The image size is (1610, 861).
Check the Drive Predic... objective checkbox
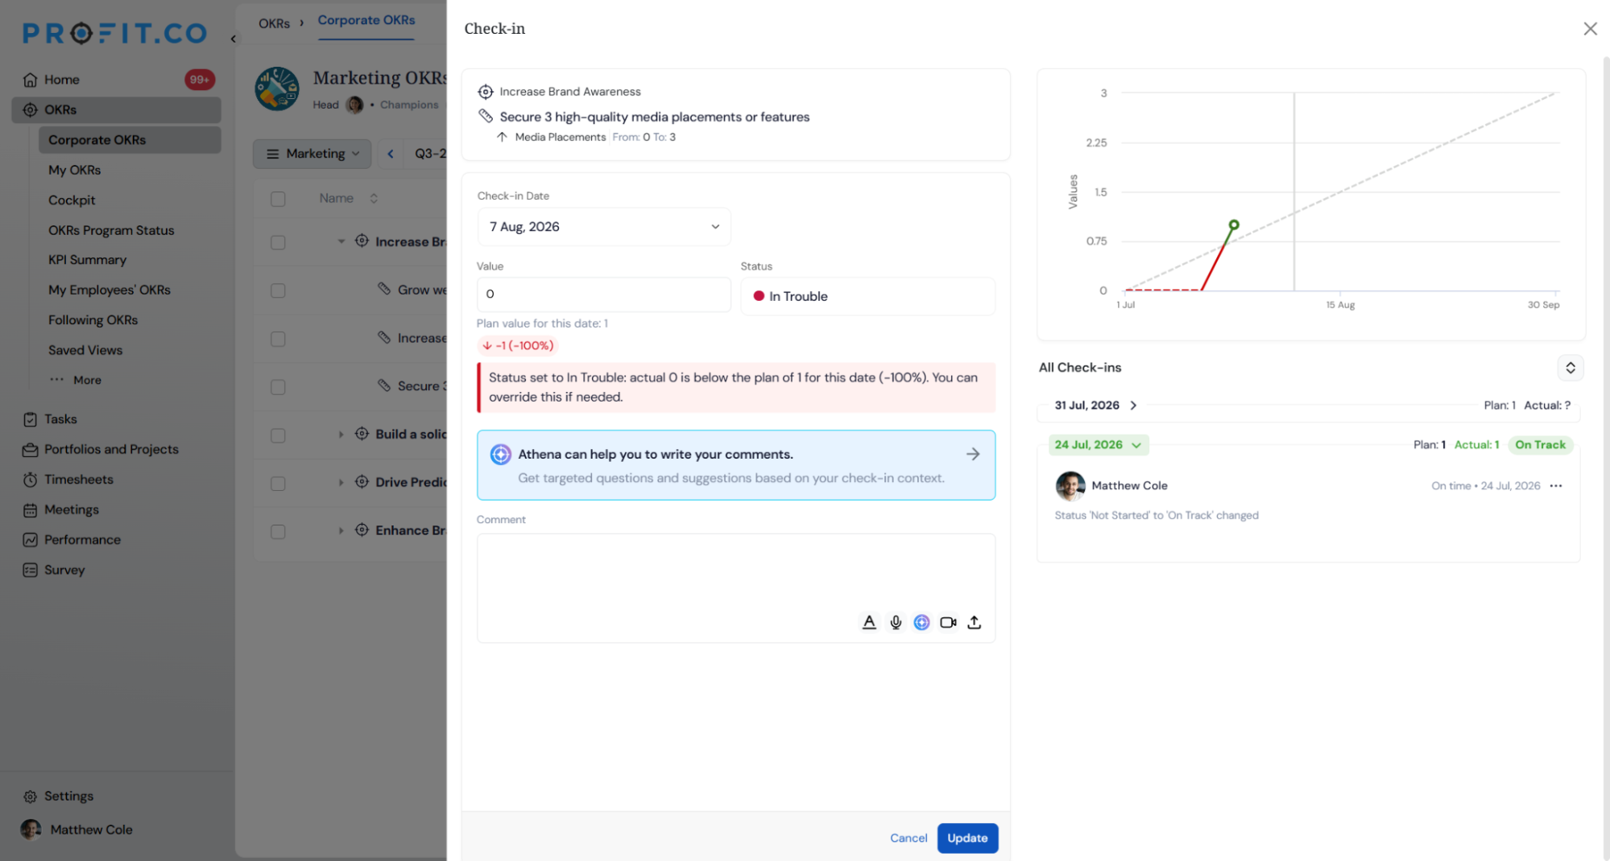[278, 484]
